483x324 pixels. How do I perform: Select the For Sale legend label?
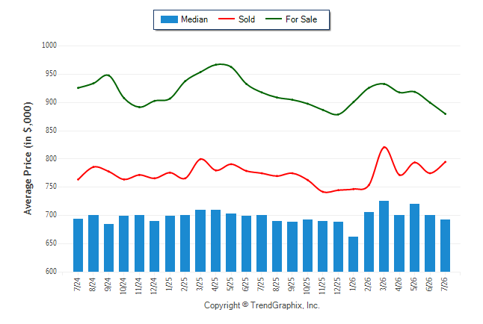(x=301, y=19)
